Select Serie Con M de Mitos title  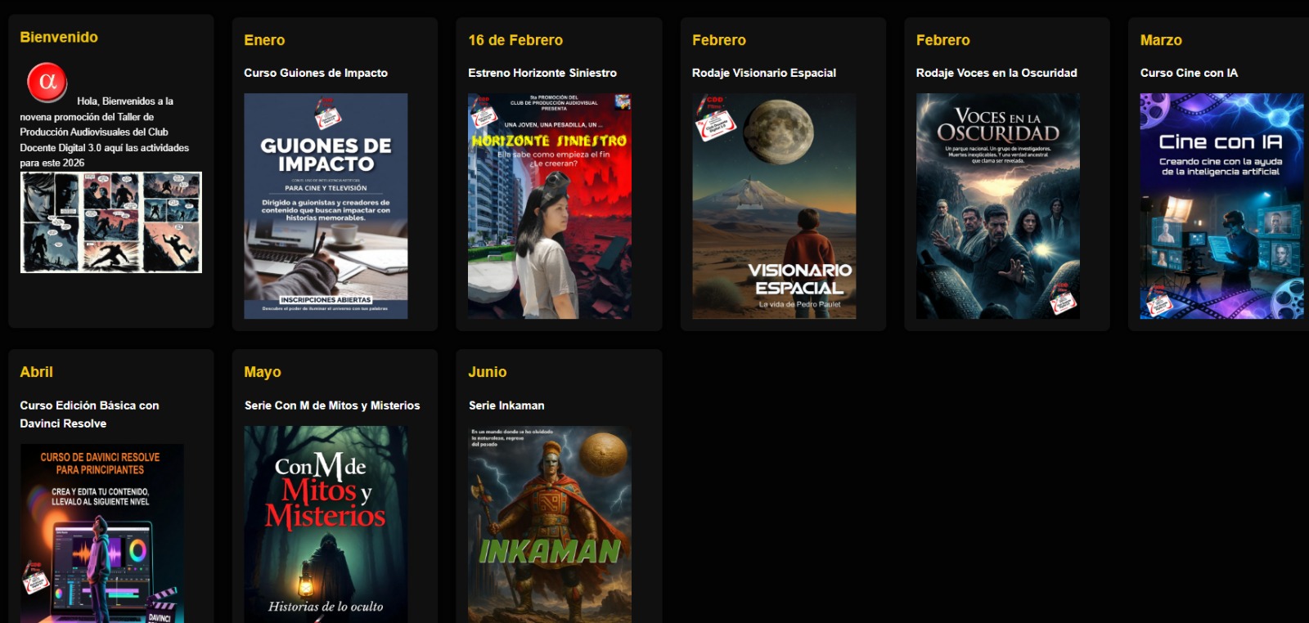pyautogui.click(x=332, y=406)
